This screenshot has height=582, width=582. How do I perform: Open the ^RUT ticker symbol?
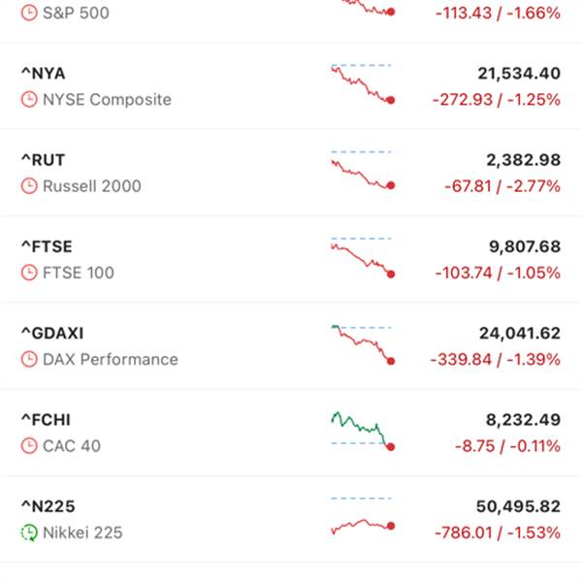[43, 160]
